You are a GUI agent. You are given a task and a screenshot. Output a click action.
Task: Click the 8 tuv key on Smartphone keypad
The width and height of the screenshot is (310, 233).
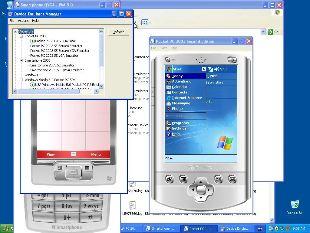[67, 206]
